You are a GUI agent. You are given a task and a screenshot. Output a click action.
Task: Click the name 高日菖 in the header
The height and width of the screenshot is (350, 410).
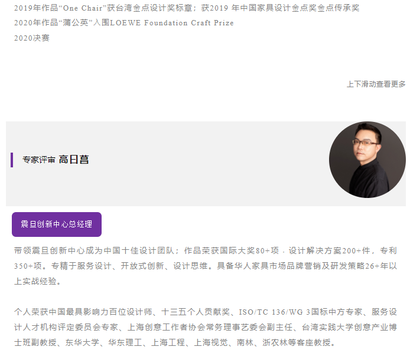74,159
